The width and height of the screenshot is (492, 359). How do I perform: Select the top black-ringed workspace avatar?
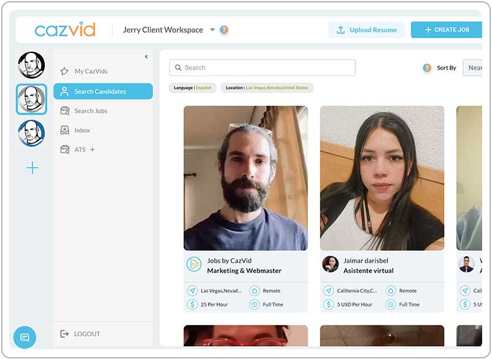coord(31,65)
